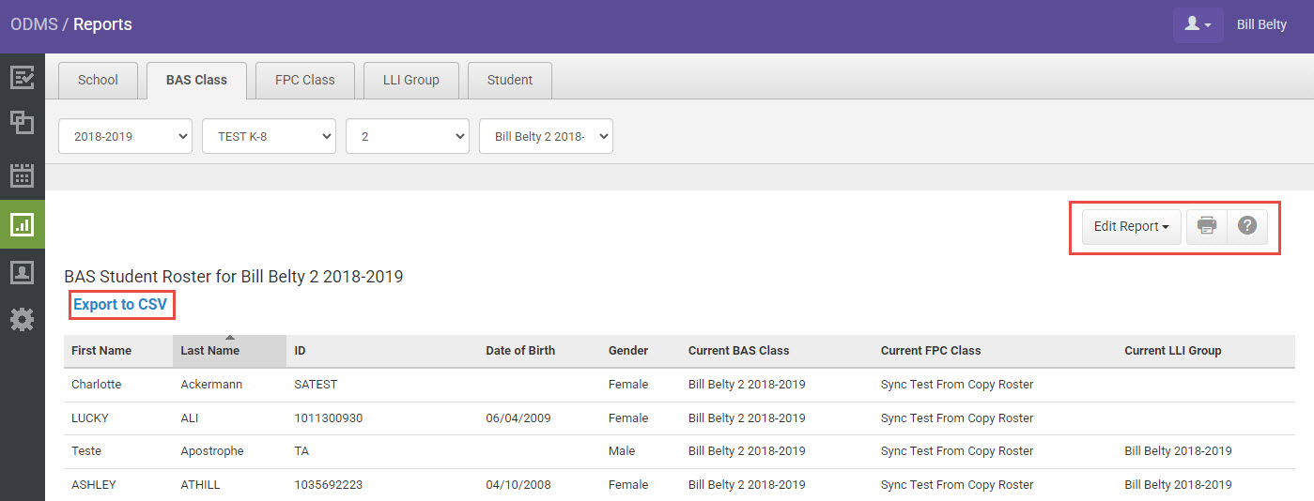This screenshot has height=501, width=1314.
Task: Print the report using printer icon
Action: tap(1207, 226)
